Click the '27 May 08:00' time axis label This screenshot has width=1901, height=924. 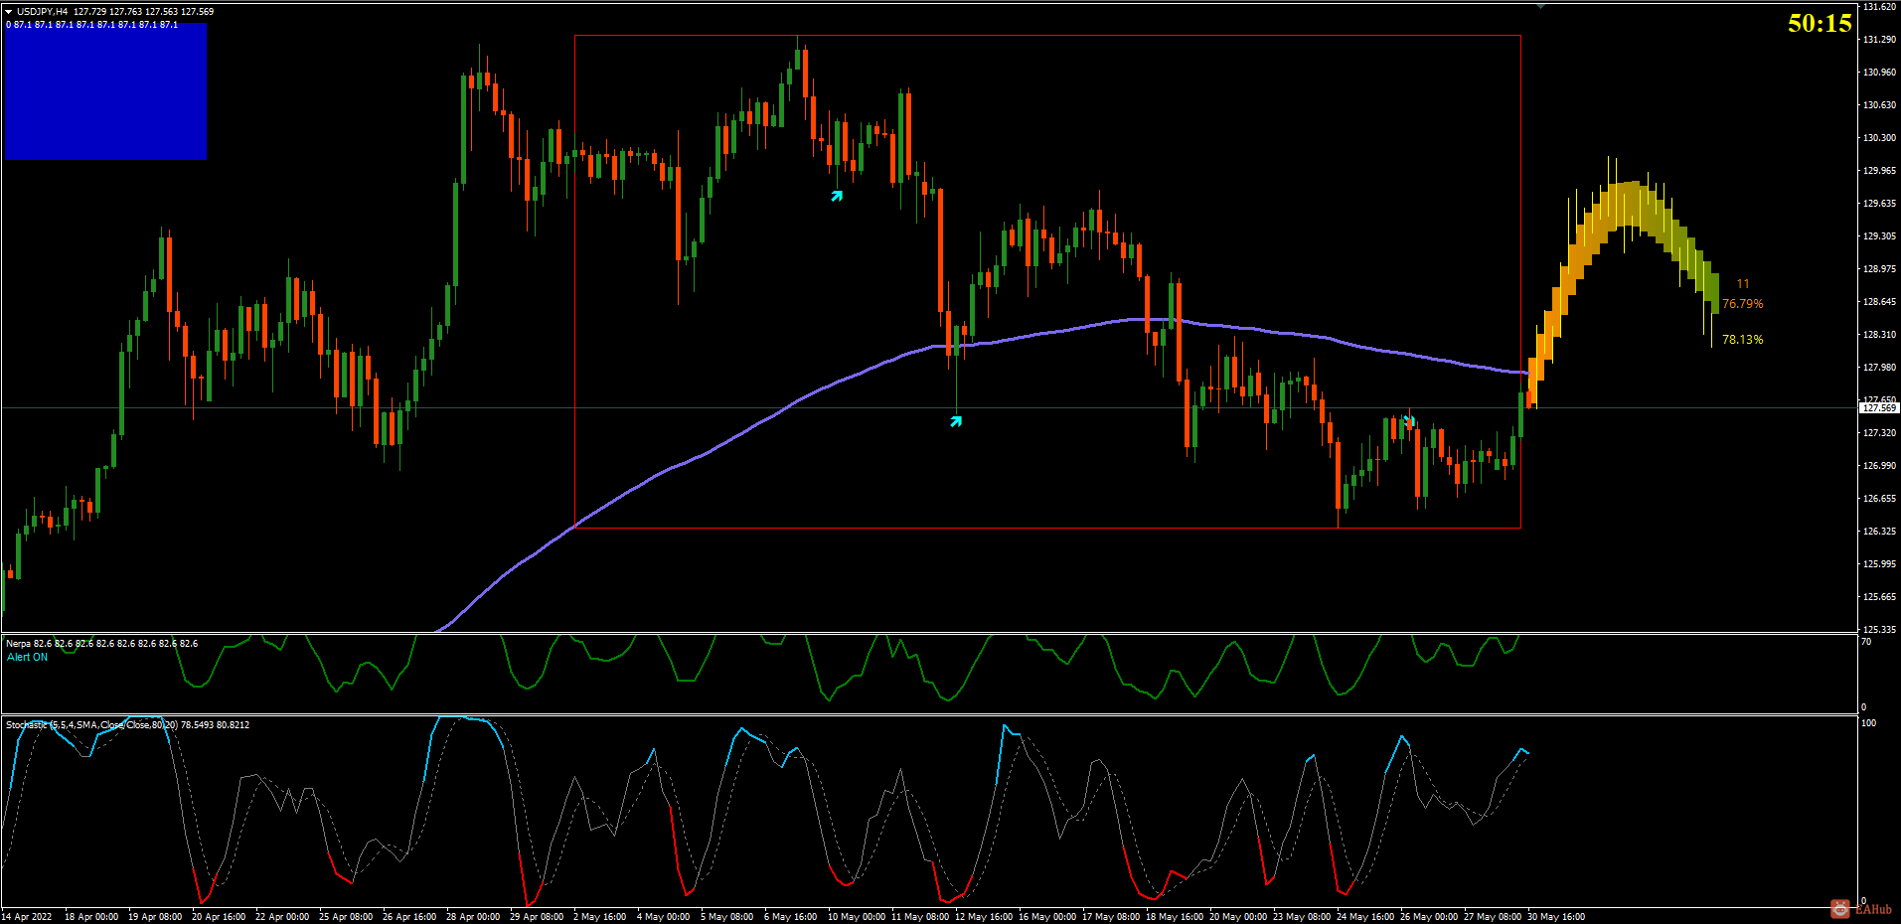(x=1493, y=917)
